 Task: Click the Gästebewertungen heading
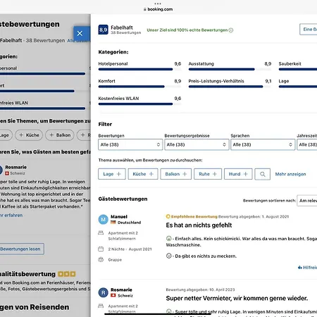123,199
